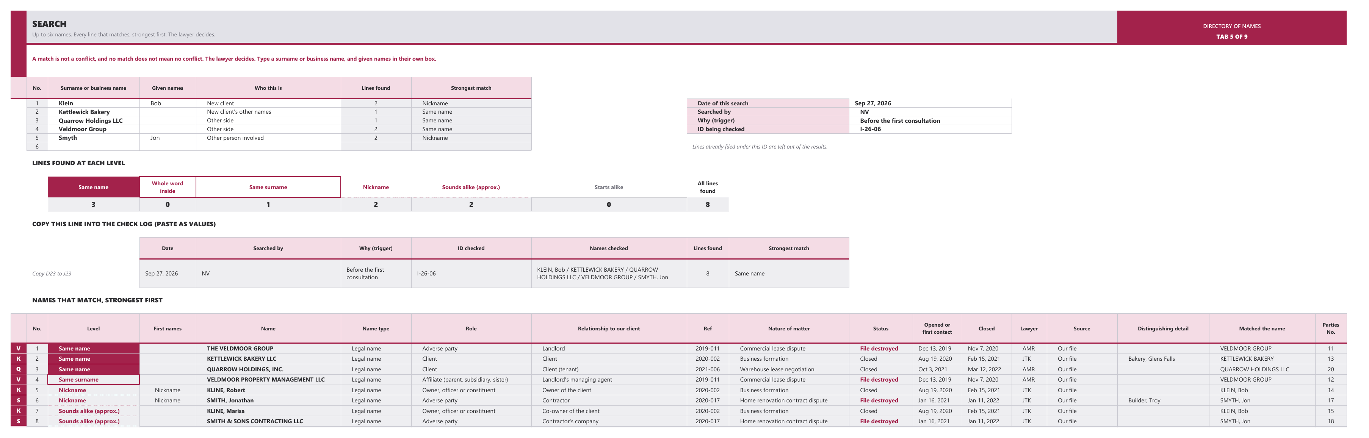The height and width of the screenshot is (438, 1369).
Task: Select the SMITH, Jonathan result name
Action: [268, 400]
